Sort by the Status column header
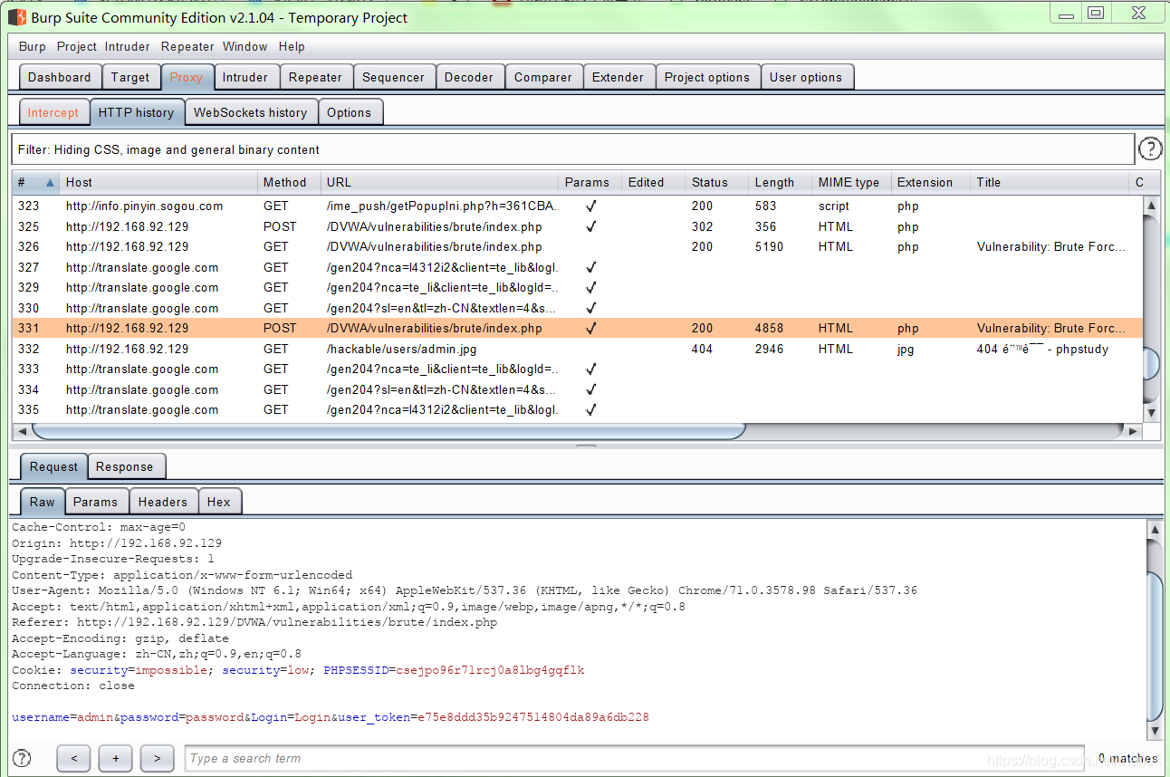Image resolution: width=1170 pixels, height=777 pixels. pyautogui.click(x=716, y=182)
